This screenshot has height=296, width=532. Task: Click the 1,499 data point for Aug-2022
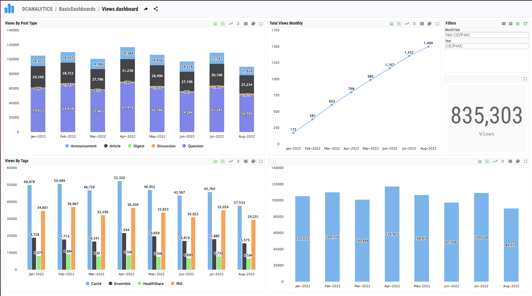point(428,47)
